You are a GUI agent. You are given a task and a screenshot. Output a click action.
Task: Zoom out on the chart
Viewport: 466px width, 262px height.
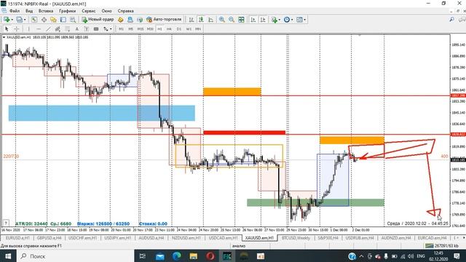pyautogui.click(x=232, y=20)
